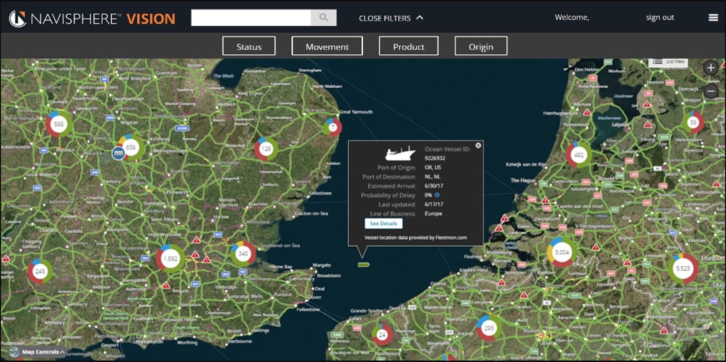Zoom in with the plus button
The width and height of the screenshot is (726, 362).
(712, 68)
